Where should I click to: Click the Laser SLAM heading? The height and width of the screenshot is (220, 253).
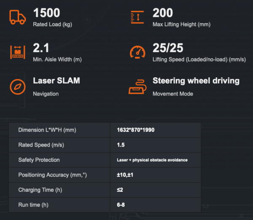[x=57, y=81]
